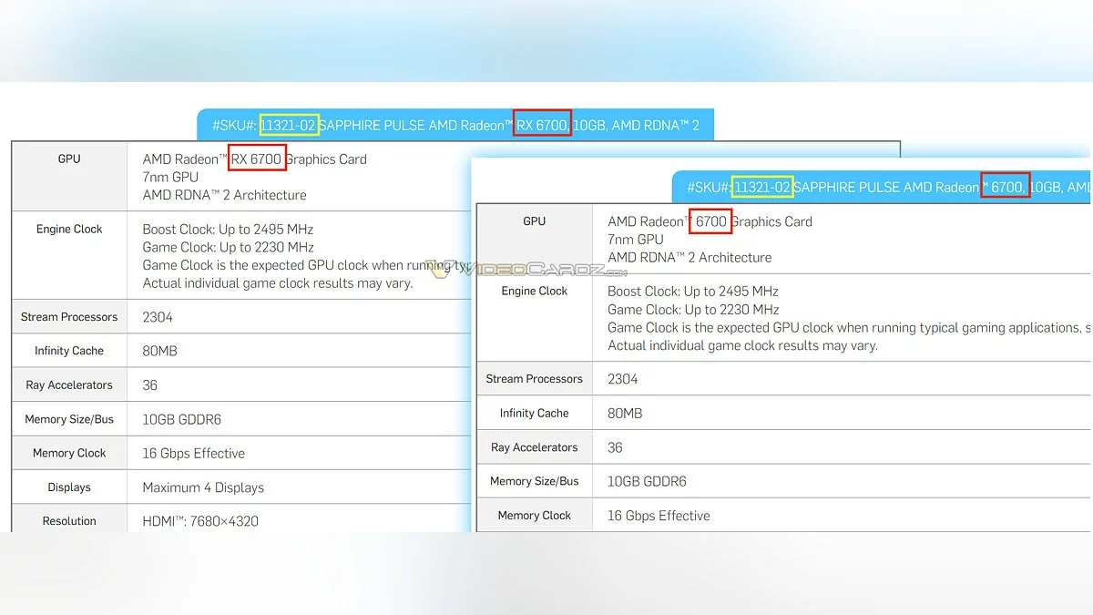Image resolution: width=1093 pixels, height=615 pixels.
Task: Click Infinity Cache label in back table
Action: tap(69, 351)
